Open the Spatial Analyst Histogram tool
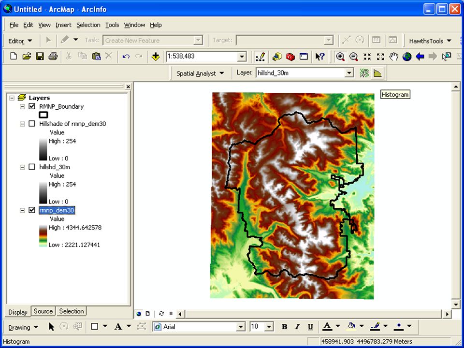The width and height of the screenshot is (464, 348). pos(377,73)
